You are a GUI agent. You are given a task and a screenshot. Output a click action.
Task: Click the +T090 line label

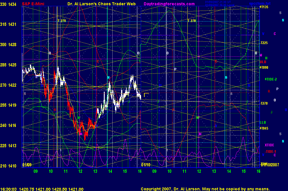(x=264, y=68)
